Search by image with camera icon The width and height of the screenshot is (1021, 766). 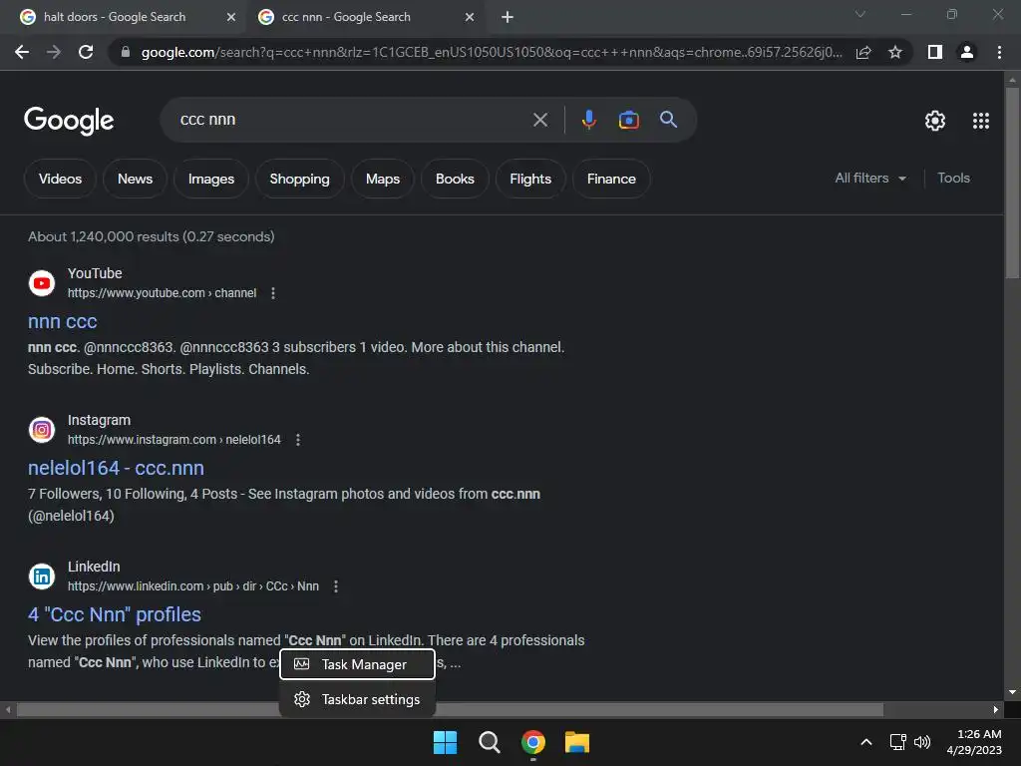coord(628,120)
